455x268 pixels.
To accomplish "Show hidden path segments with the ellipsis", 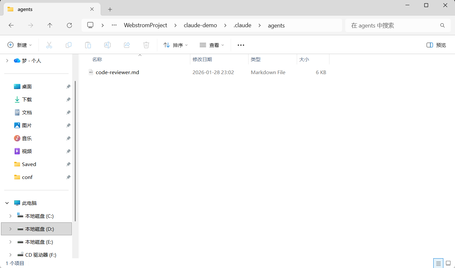I will coord(114,25).
